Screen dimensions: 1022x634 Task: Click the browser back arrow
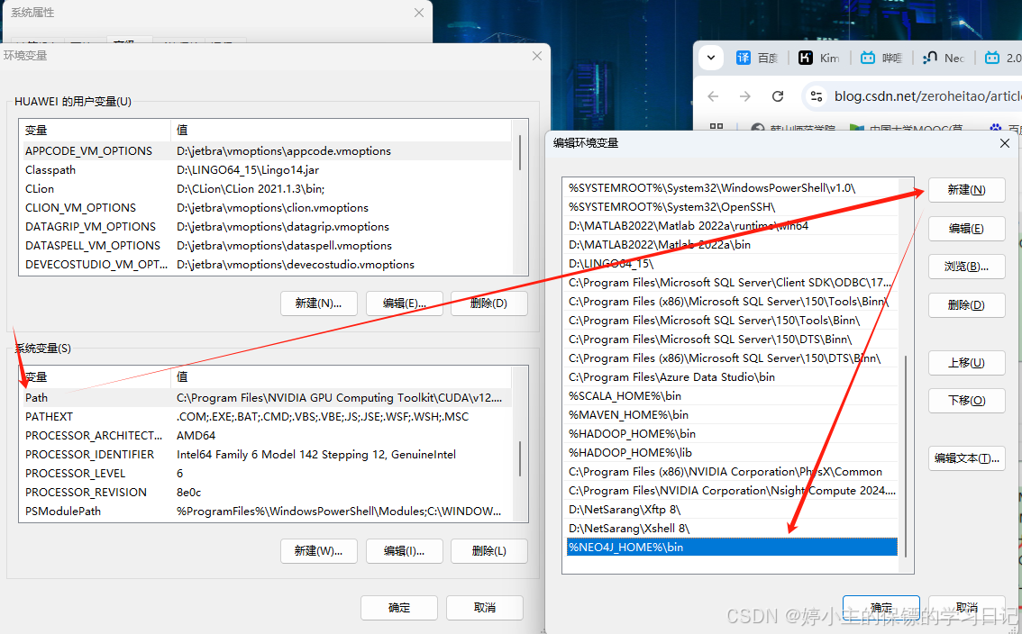tap(713, 96)
